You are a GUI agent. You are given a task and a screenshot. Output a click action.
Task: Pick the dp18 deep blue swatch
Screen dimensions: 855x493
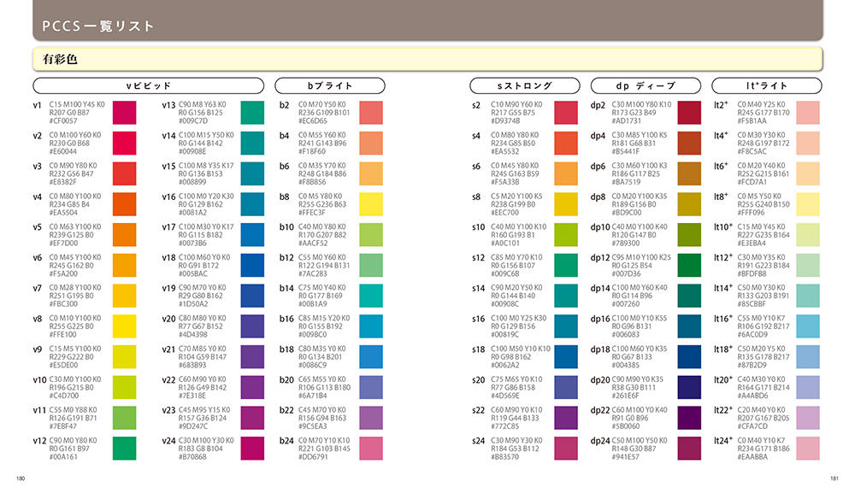[685, 356]
